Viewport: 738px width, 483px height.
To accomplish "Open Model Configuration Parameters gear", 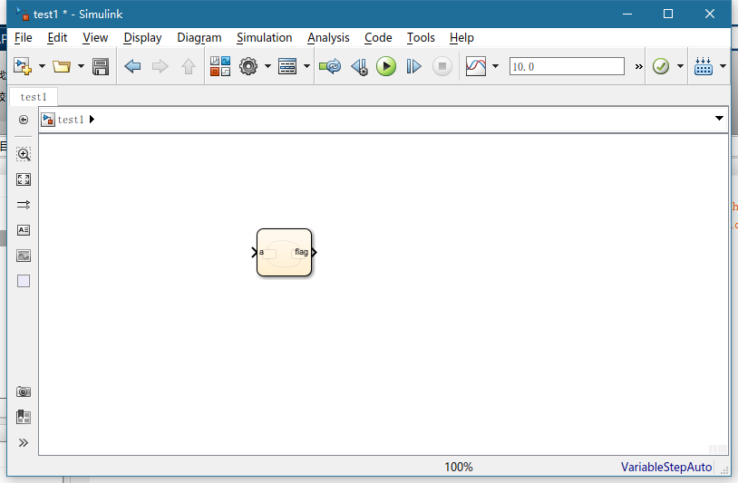I will (x=248, y=66).
